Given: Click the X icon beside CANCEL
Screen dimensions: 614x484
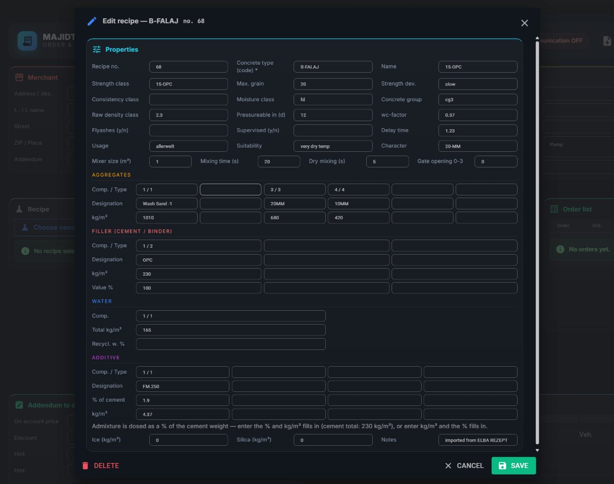Looking at the screenshot, I should (x=448, y=466).
